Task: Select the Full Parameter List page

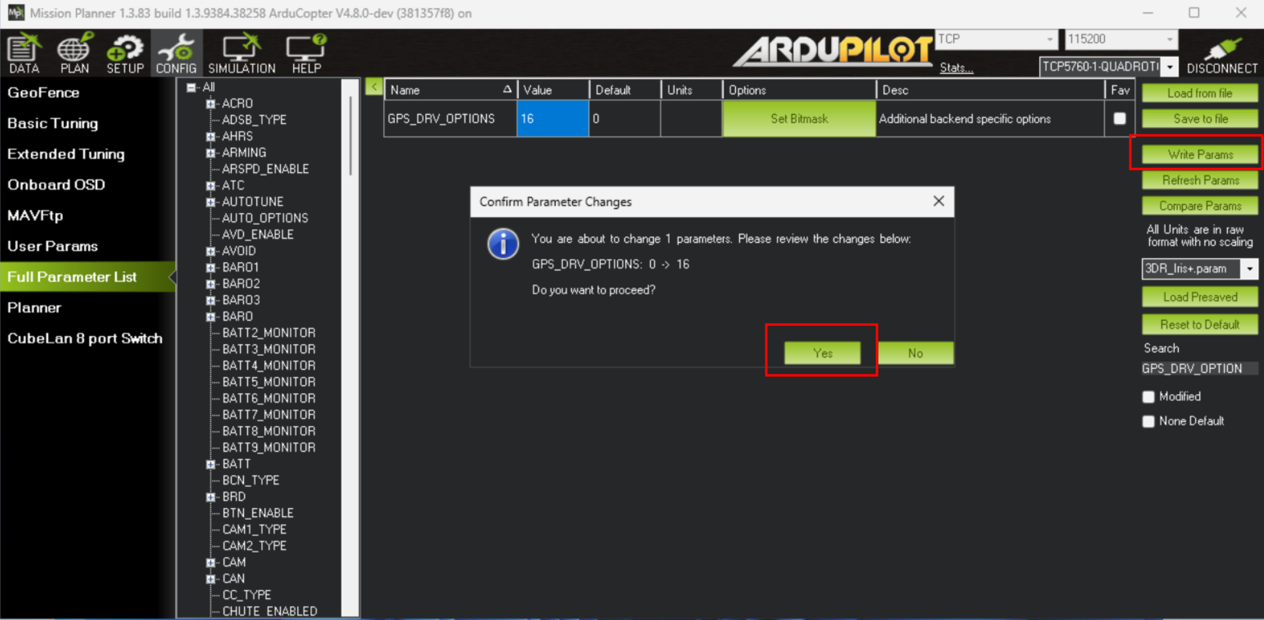Action: pos(87,277)
